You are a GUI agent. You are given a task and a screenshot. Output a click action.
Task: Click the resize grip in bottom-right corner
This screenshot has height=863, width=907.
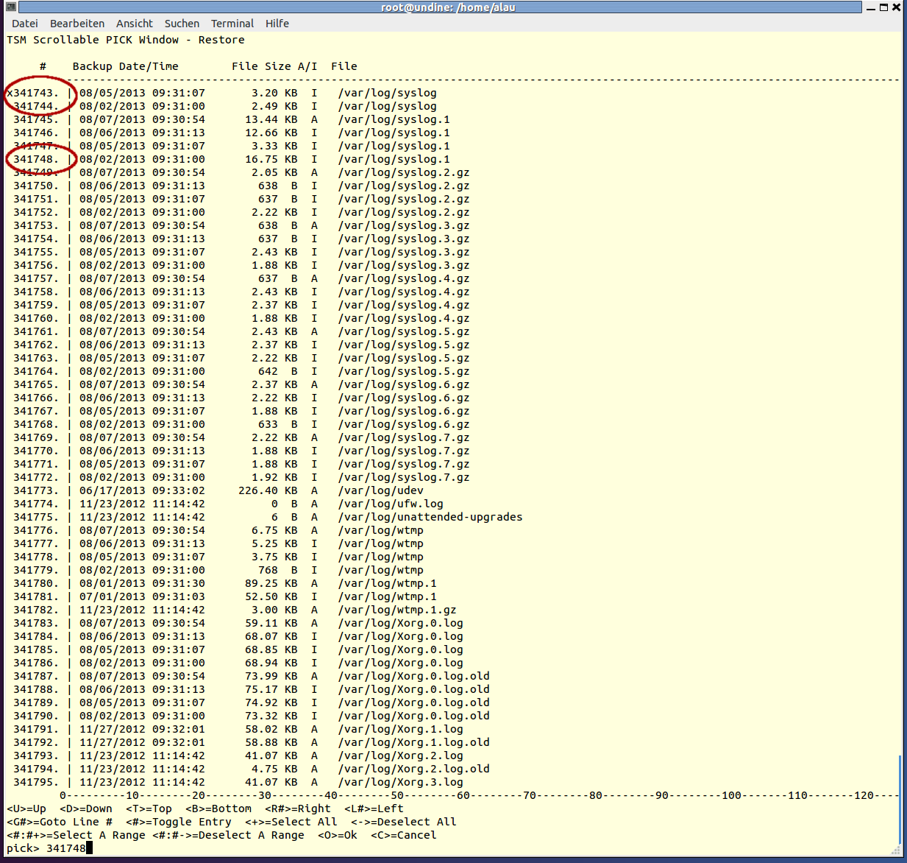[x=897, y=851]
